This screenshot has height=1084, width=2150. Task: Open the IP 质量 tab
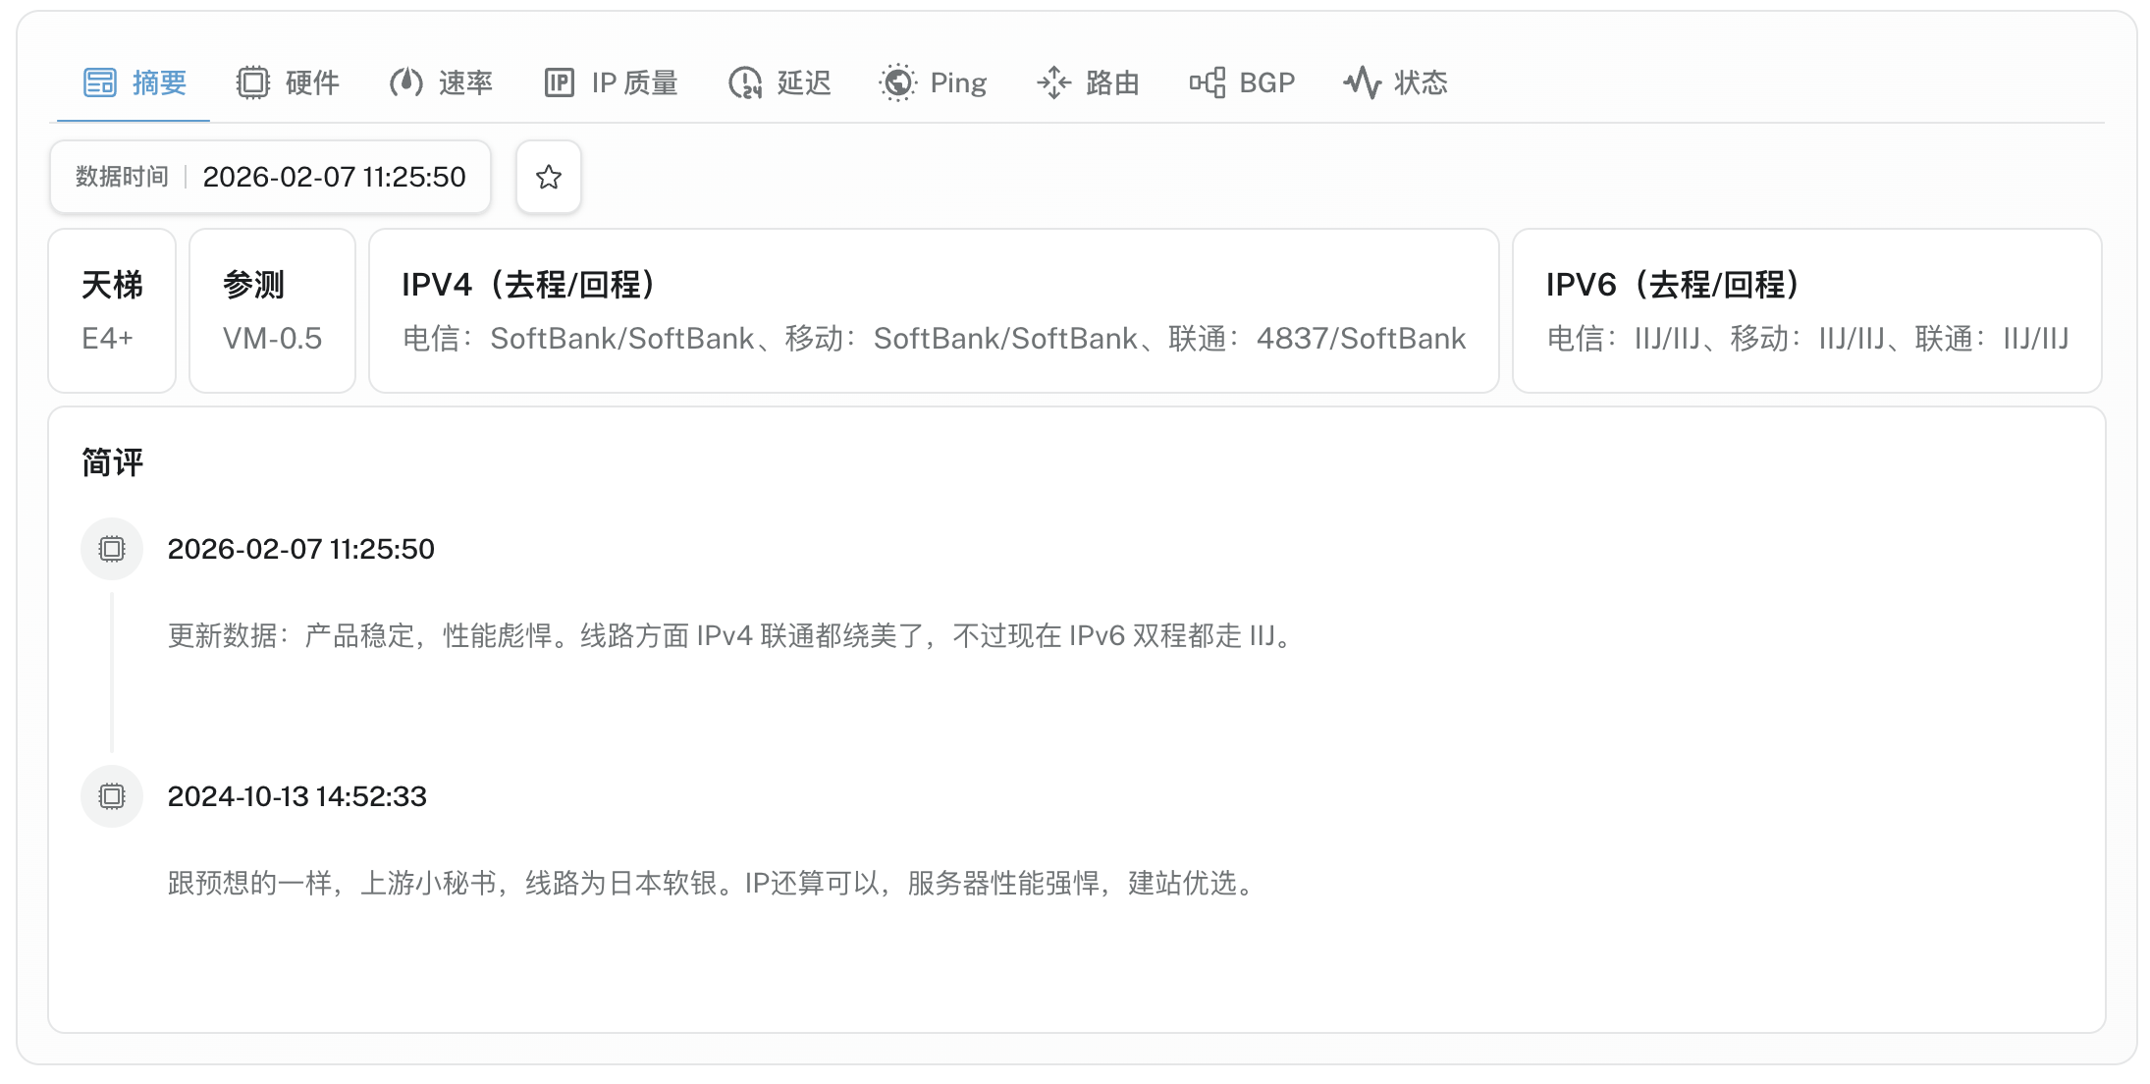click(634, 82)
